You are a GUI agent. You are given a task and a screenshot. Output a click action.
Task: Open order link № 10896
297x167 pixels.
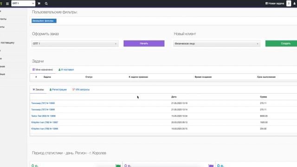click(x=45, y=129)
